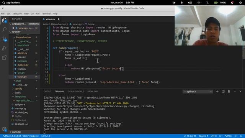The image size is (245, 138).
Task: Change language mode via Python status item
Action: pos(228,136)
